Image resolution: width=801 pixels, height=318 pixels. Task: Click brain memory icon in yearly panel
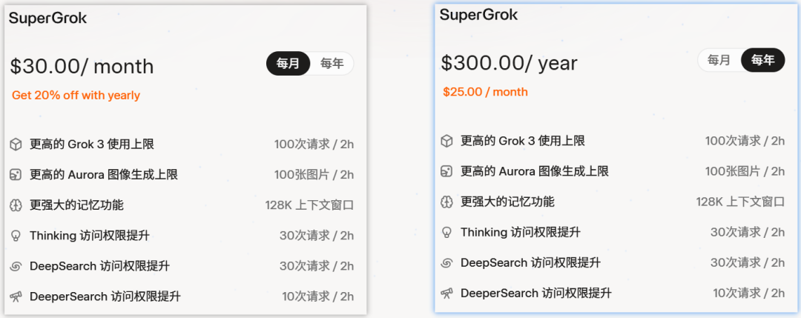(x=446, y=202)
